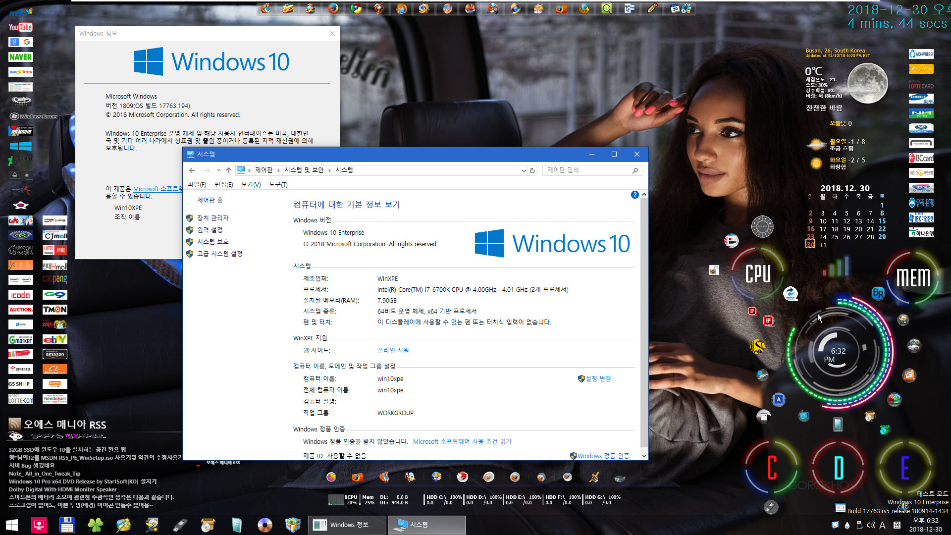
Task: Click the floppy disk icon on taskbar
Action: coord(67,525)
